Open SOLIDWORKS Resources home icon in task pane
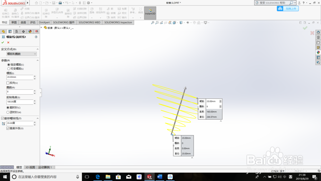This screenshot has width=321, height=181. [318, 32]
